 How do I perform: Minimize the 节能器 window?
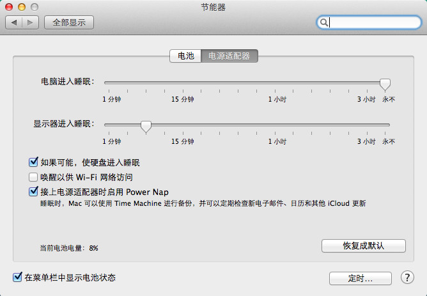[22, 8]
